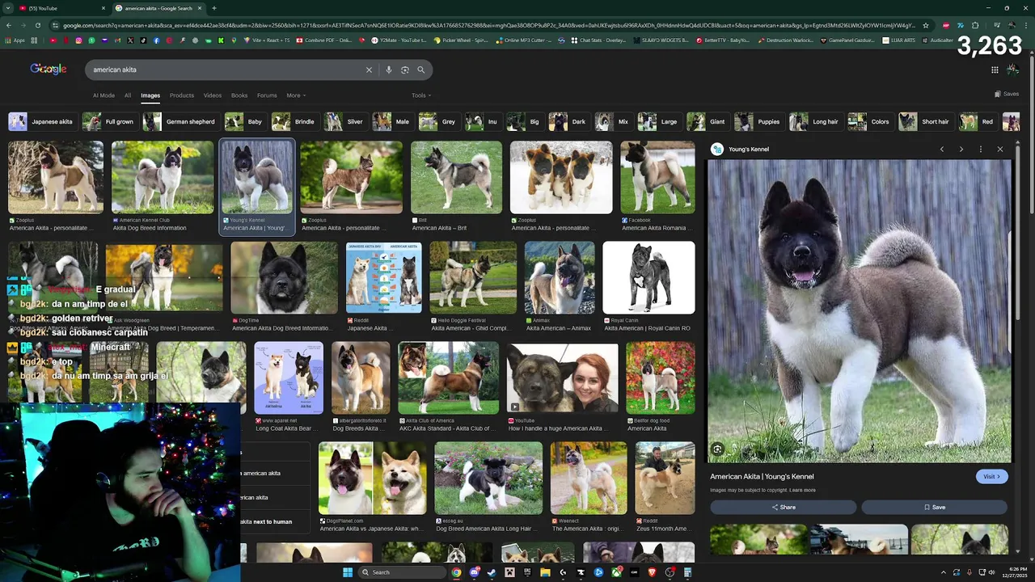The width and height of the screenshot is (1035, 582).
Task: Expand the Tools dropdown
Action: click(420, 95)
